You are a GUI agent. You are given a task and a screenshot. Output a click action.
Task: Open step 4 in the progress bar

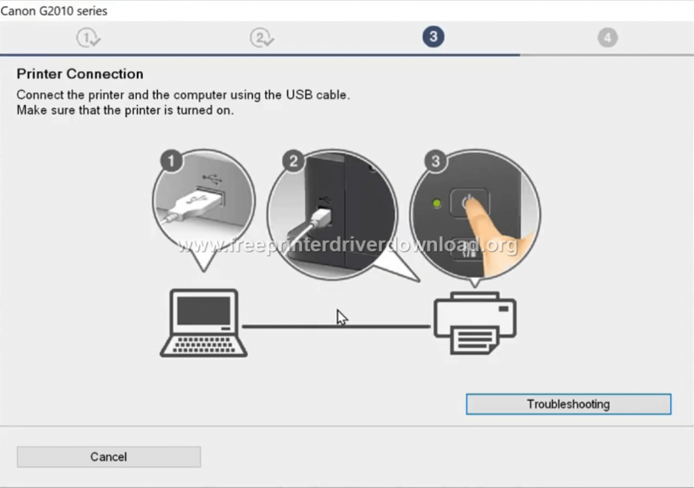[607, 37]
